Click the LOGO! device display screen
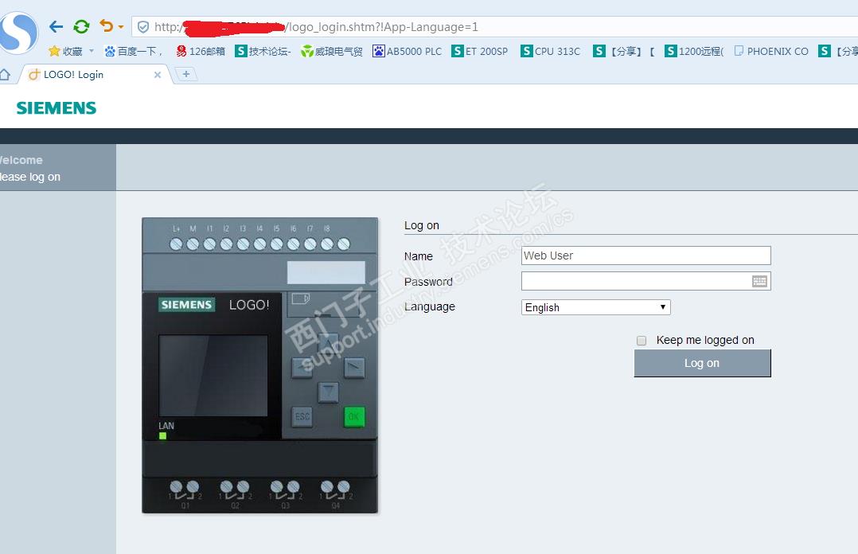The image size is (858, 554). point(213,376)
